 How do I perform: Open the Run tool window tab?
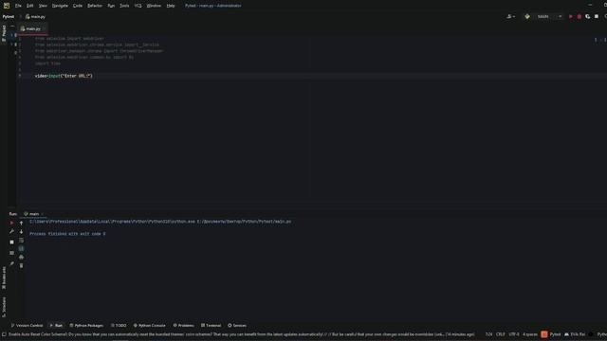pyautogui.click(x=56, y=326)
